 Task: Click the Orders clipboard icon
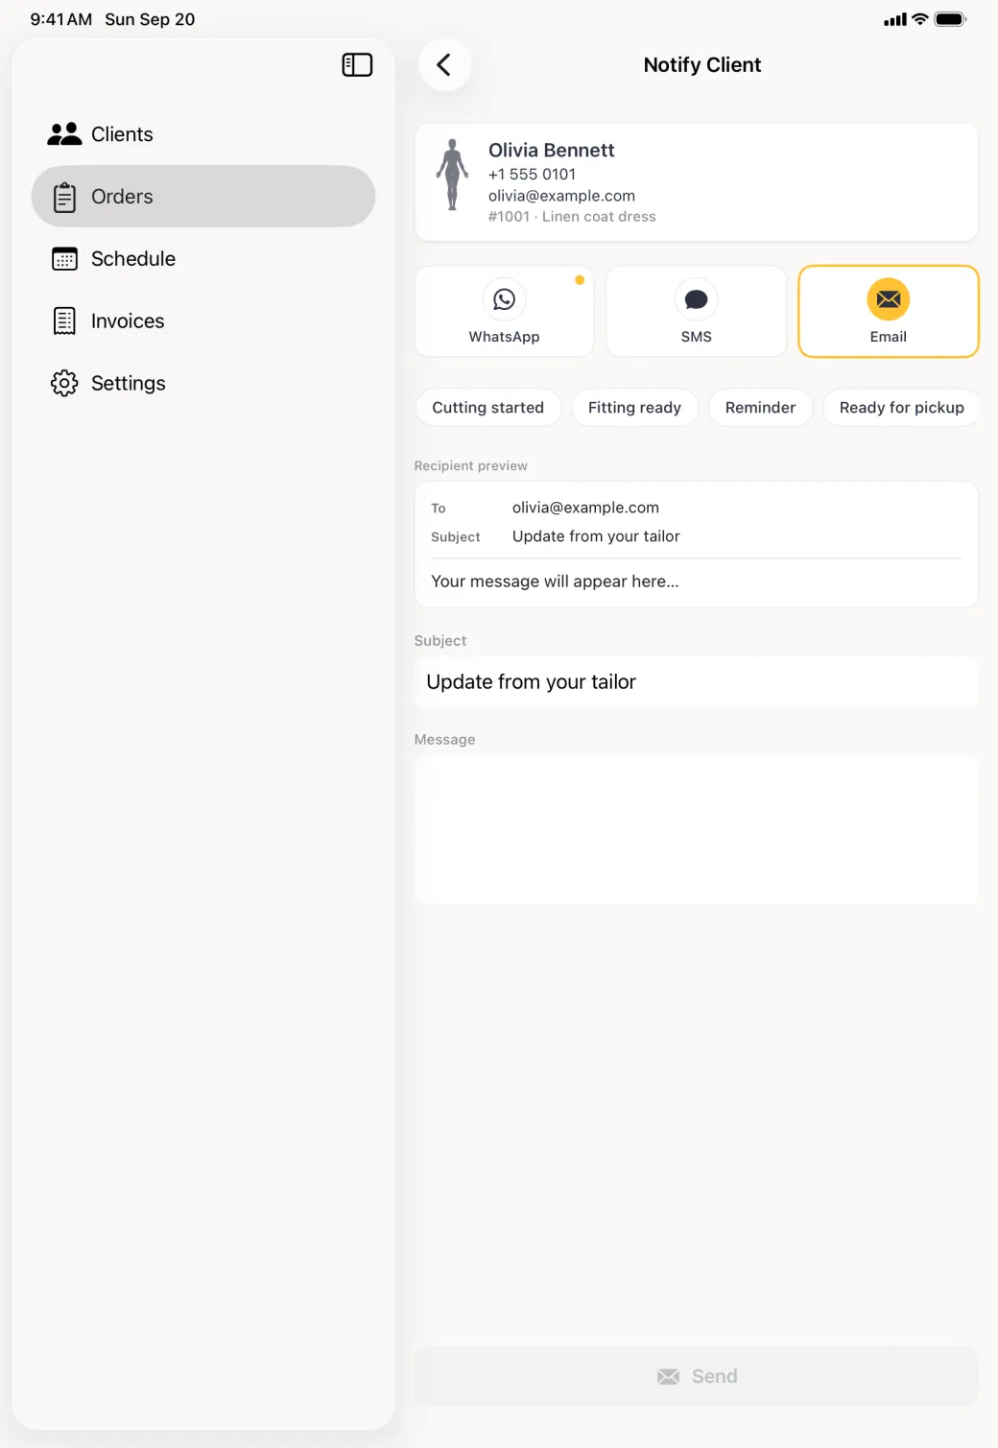pyautogui.click(x=64, y=197)
